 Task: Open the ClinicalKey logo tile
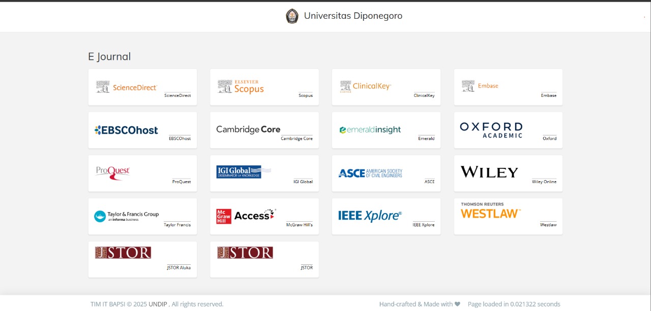coord(365,87)
